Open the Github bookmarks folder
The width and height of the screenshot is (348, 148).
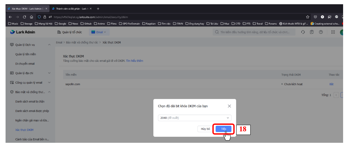pyautogui.click(x=86, y=24)
